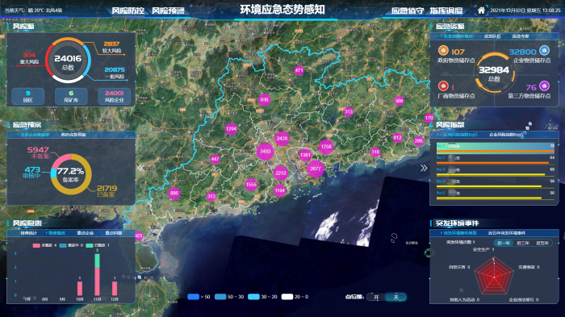Click the 风险企业 24001 stat button
This screenshot has width=565, height=317.
pos(115,96)
